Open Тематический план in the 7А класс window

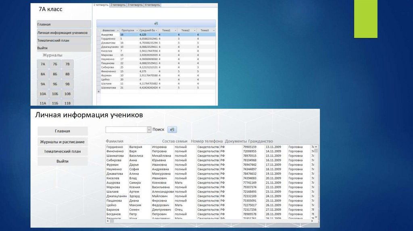(64, 40)
